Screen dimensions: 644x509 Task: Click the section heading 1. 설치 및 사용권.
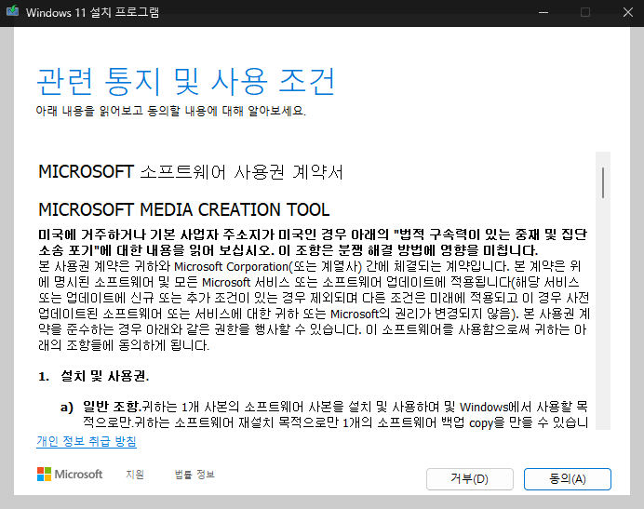click(x=94, y=376)
